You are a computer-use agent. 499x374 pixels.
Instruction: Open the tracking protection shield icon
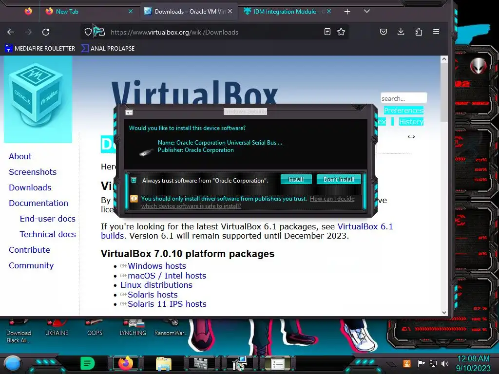pyautogui.click(x=88, y=32)
